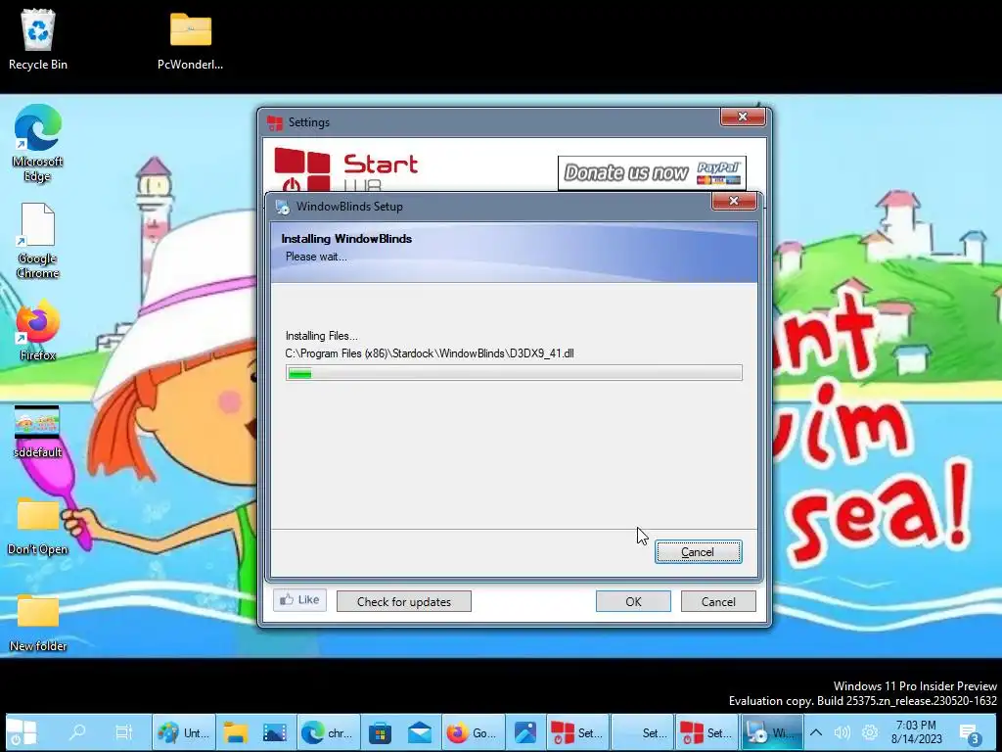The height and width of the screenshot is (752, 1002).
Task: Cancel the WindowBlinds Setup installation
Action: tap(698, 552)
